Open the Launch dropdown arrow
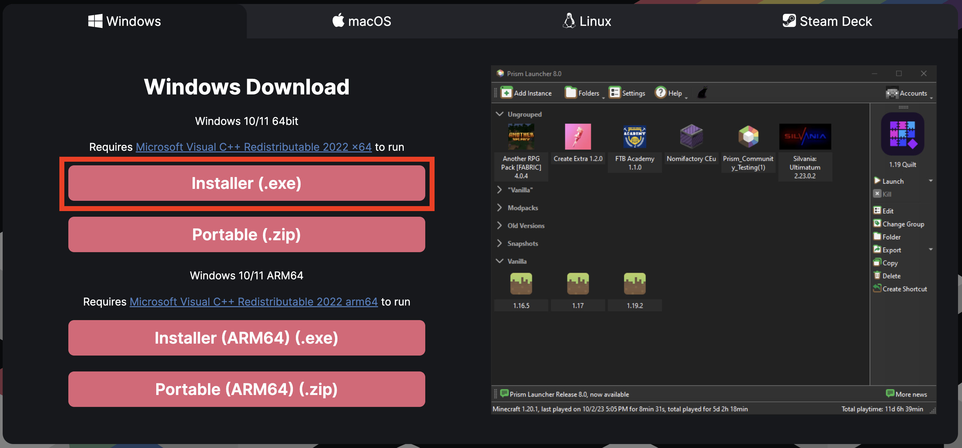 [x=930, y=181]
